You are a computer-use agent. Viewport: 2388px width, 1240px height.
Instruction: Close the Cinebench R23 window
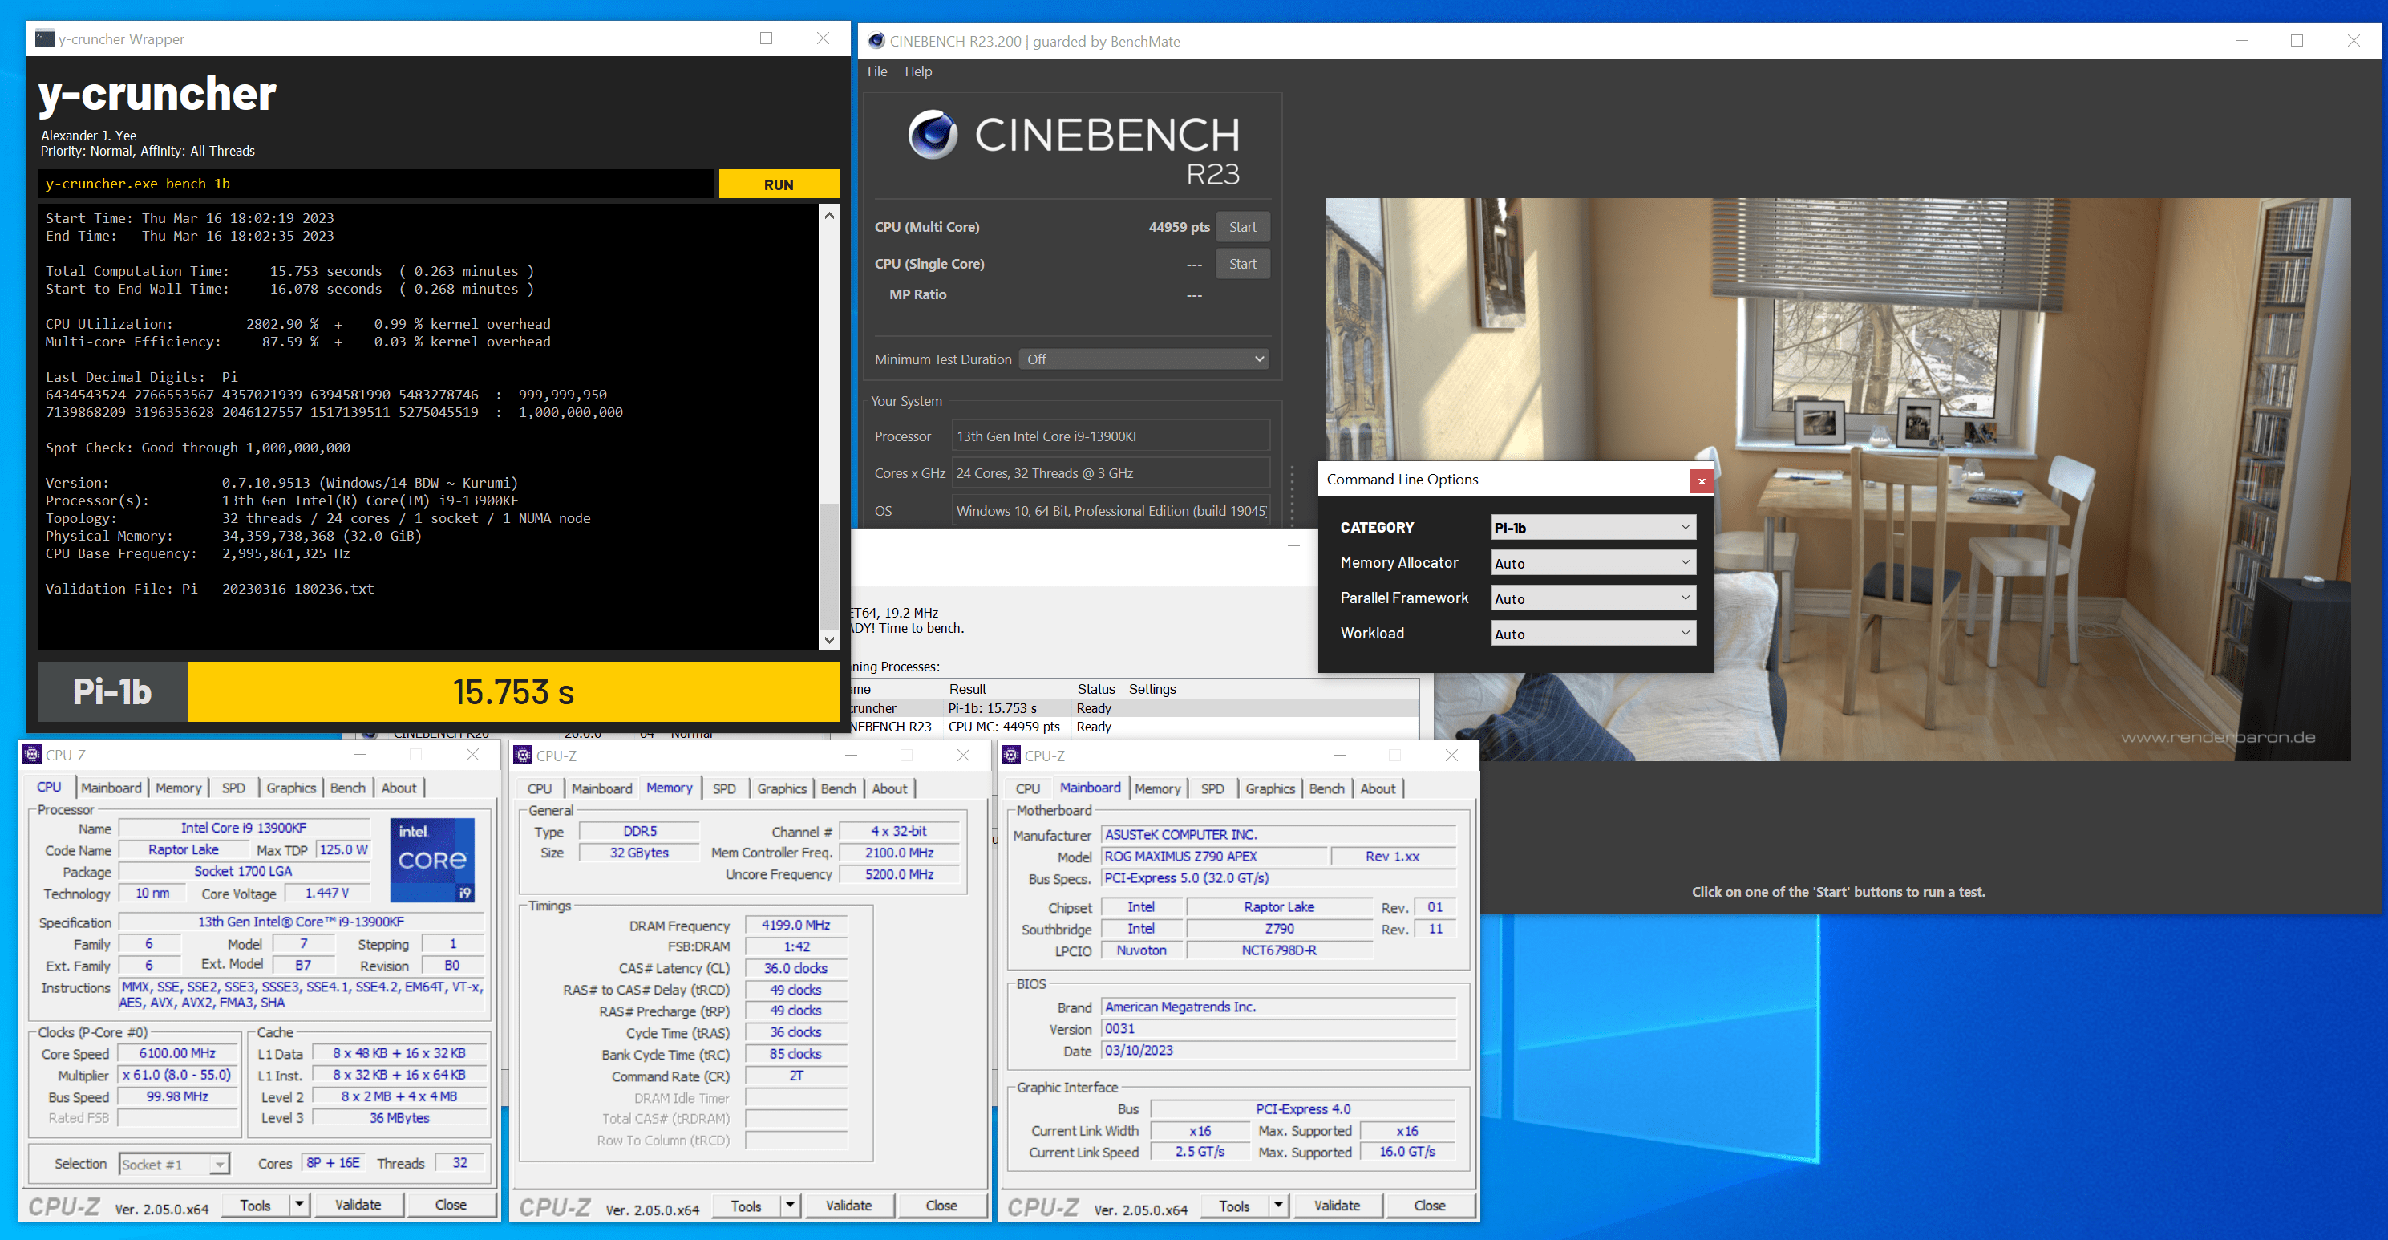pos(2353,41)
